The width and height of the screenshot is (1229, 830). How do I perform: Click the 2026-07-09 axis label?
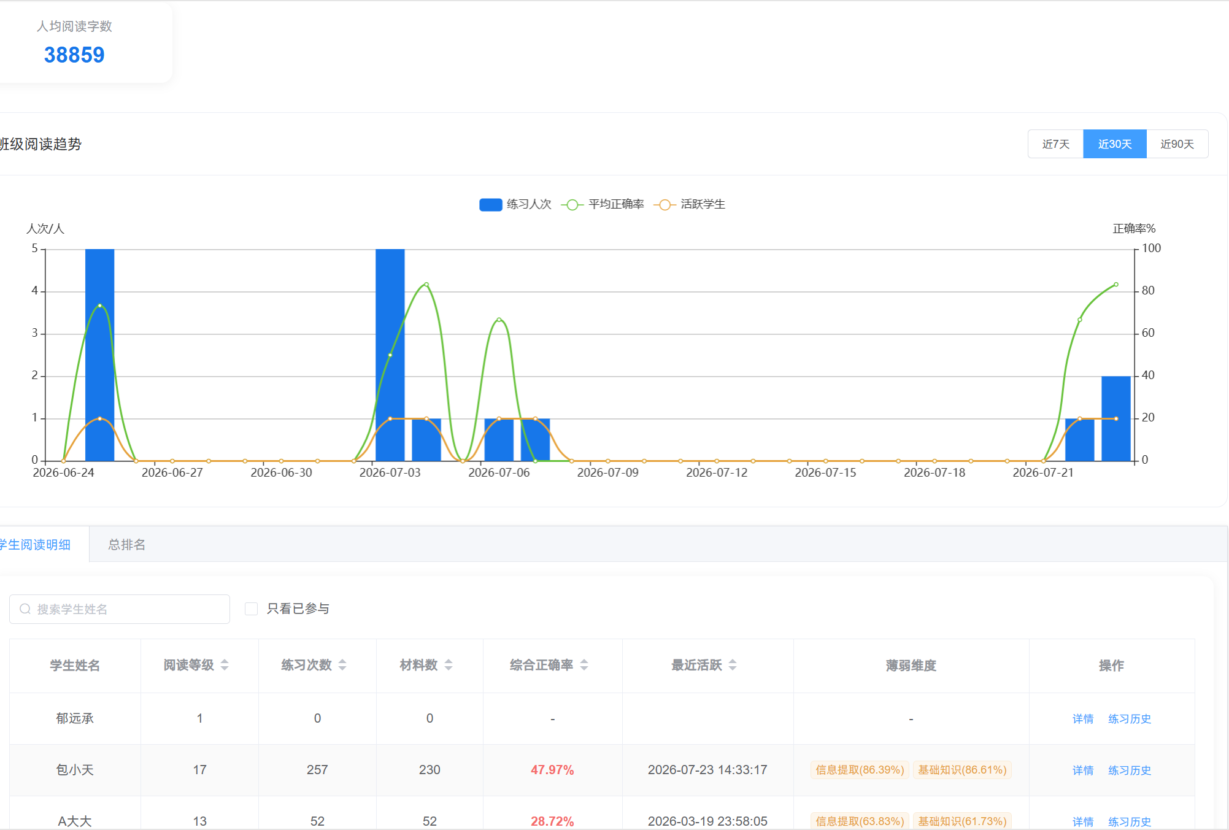pyautogui.click(x=607, y=473)
